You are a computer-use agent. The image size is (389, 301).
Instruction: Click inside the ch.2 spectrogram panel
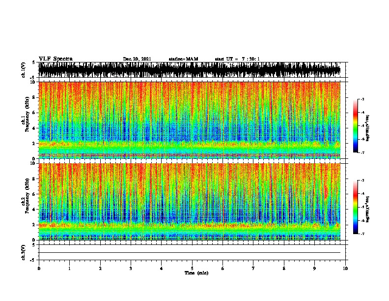[190, 202]
